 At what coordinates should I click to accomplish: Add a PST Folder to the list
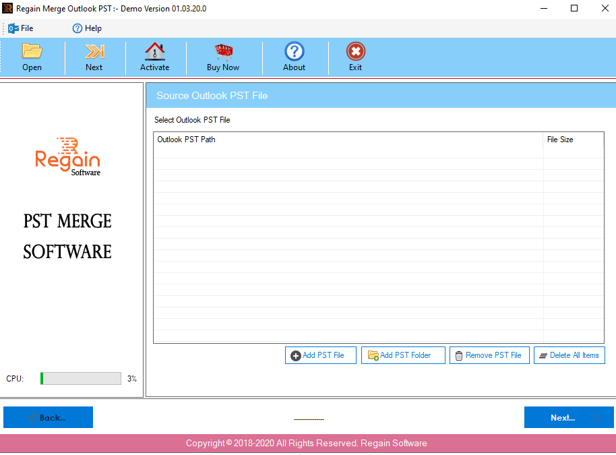[403, 355]
